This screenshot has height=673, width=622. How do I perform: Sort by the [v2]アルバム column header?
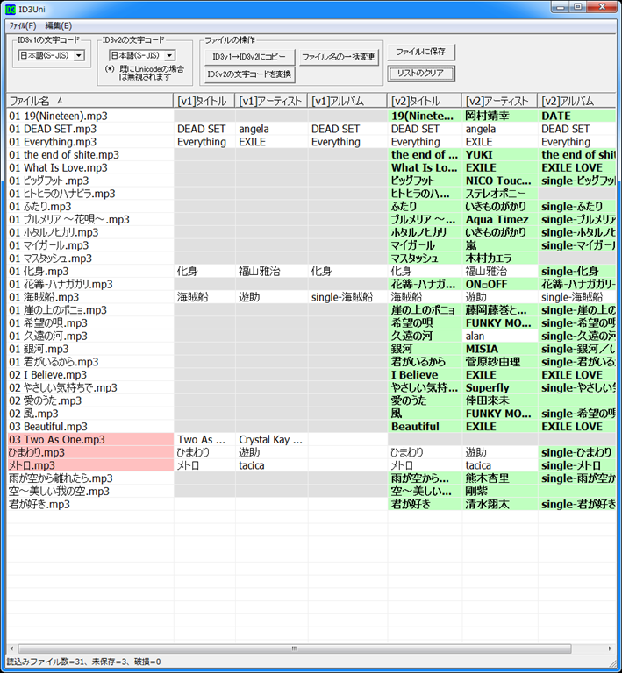(576, 101)
